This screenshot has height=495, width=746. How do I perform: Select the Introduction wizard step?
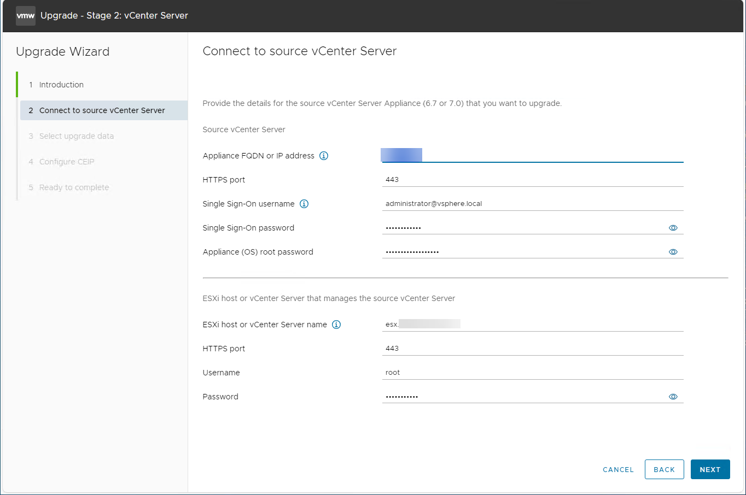[61, 84]
